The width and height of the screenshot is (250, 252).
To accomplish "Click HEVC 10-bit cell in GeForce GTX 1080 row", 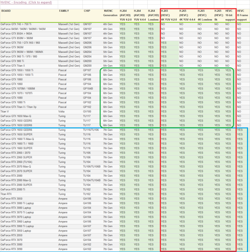I will click(228, 98).
